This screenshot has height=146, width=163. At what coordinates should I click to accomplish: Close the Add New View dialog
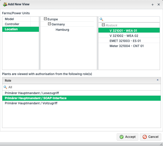159,5
